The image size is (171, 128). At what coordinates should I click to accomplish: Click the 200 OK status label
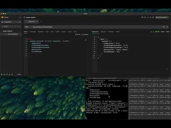157,32
